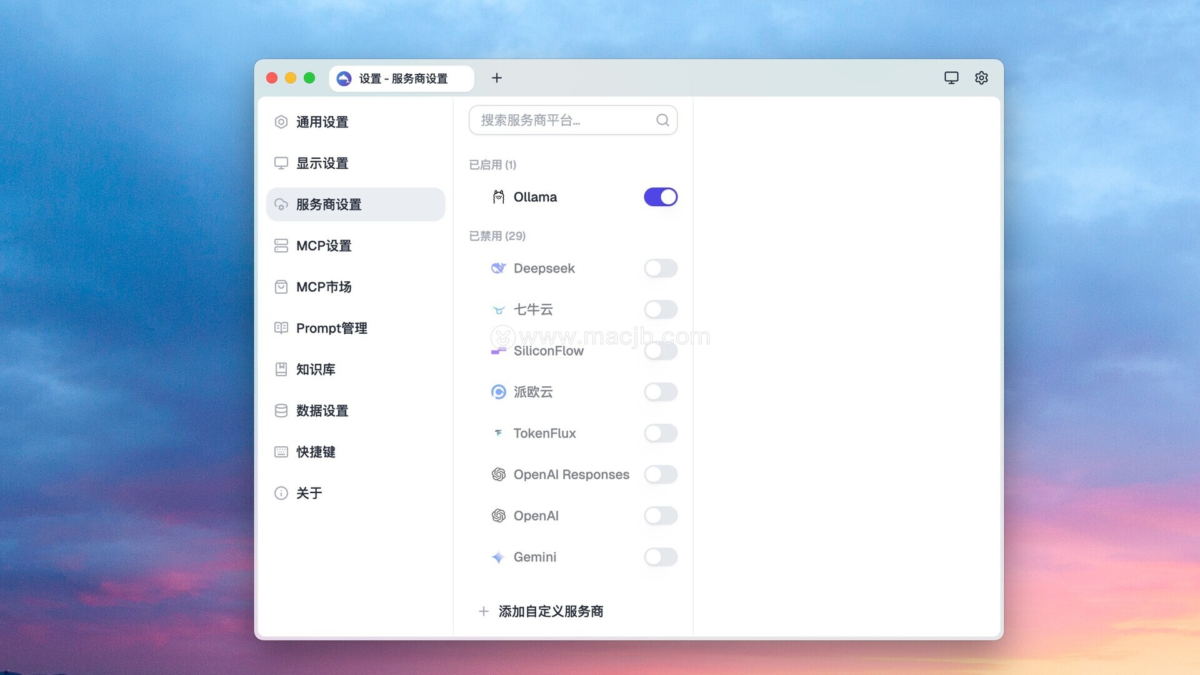
Task: Select the 知识库 sidebar entry
Action: pos(316,370)
